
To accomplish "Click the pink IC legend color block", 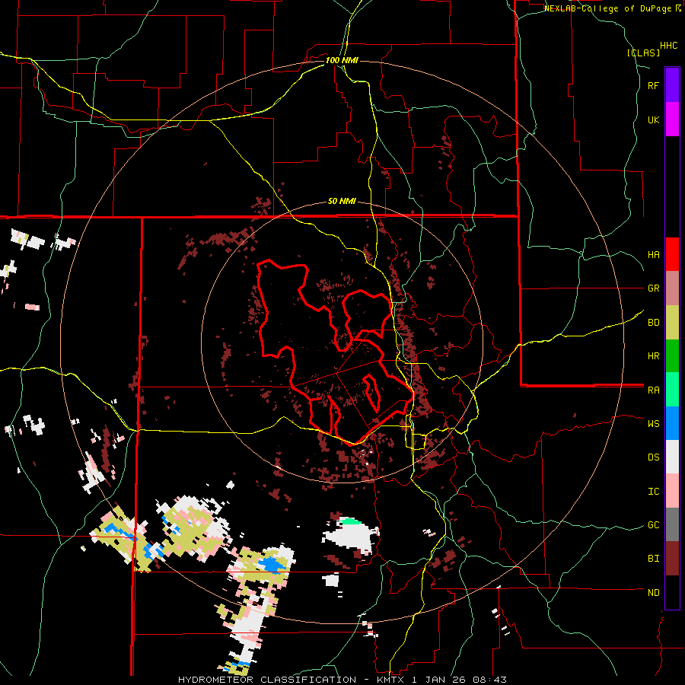I will click(672, 491).
